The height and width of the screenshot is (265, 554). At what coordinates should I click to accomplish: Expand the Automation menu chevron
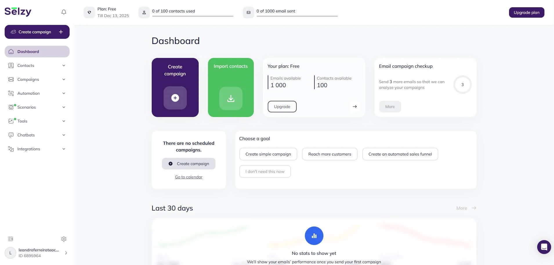(64, 93)
